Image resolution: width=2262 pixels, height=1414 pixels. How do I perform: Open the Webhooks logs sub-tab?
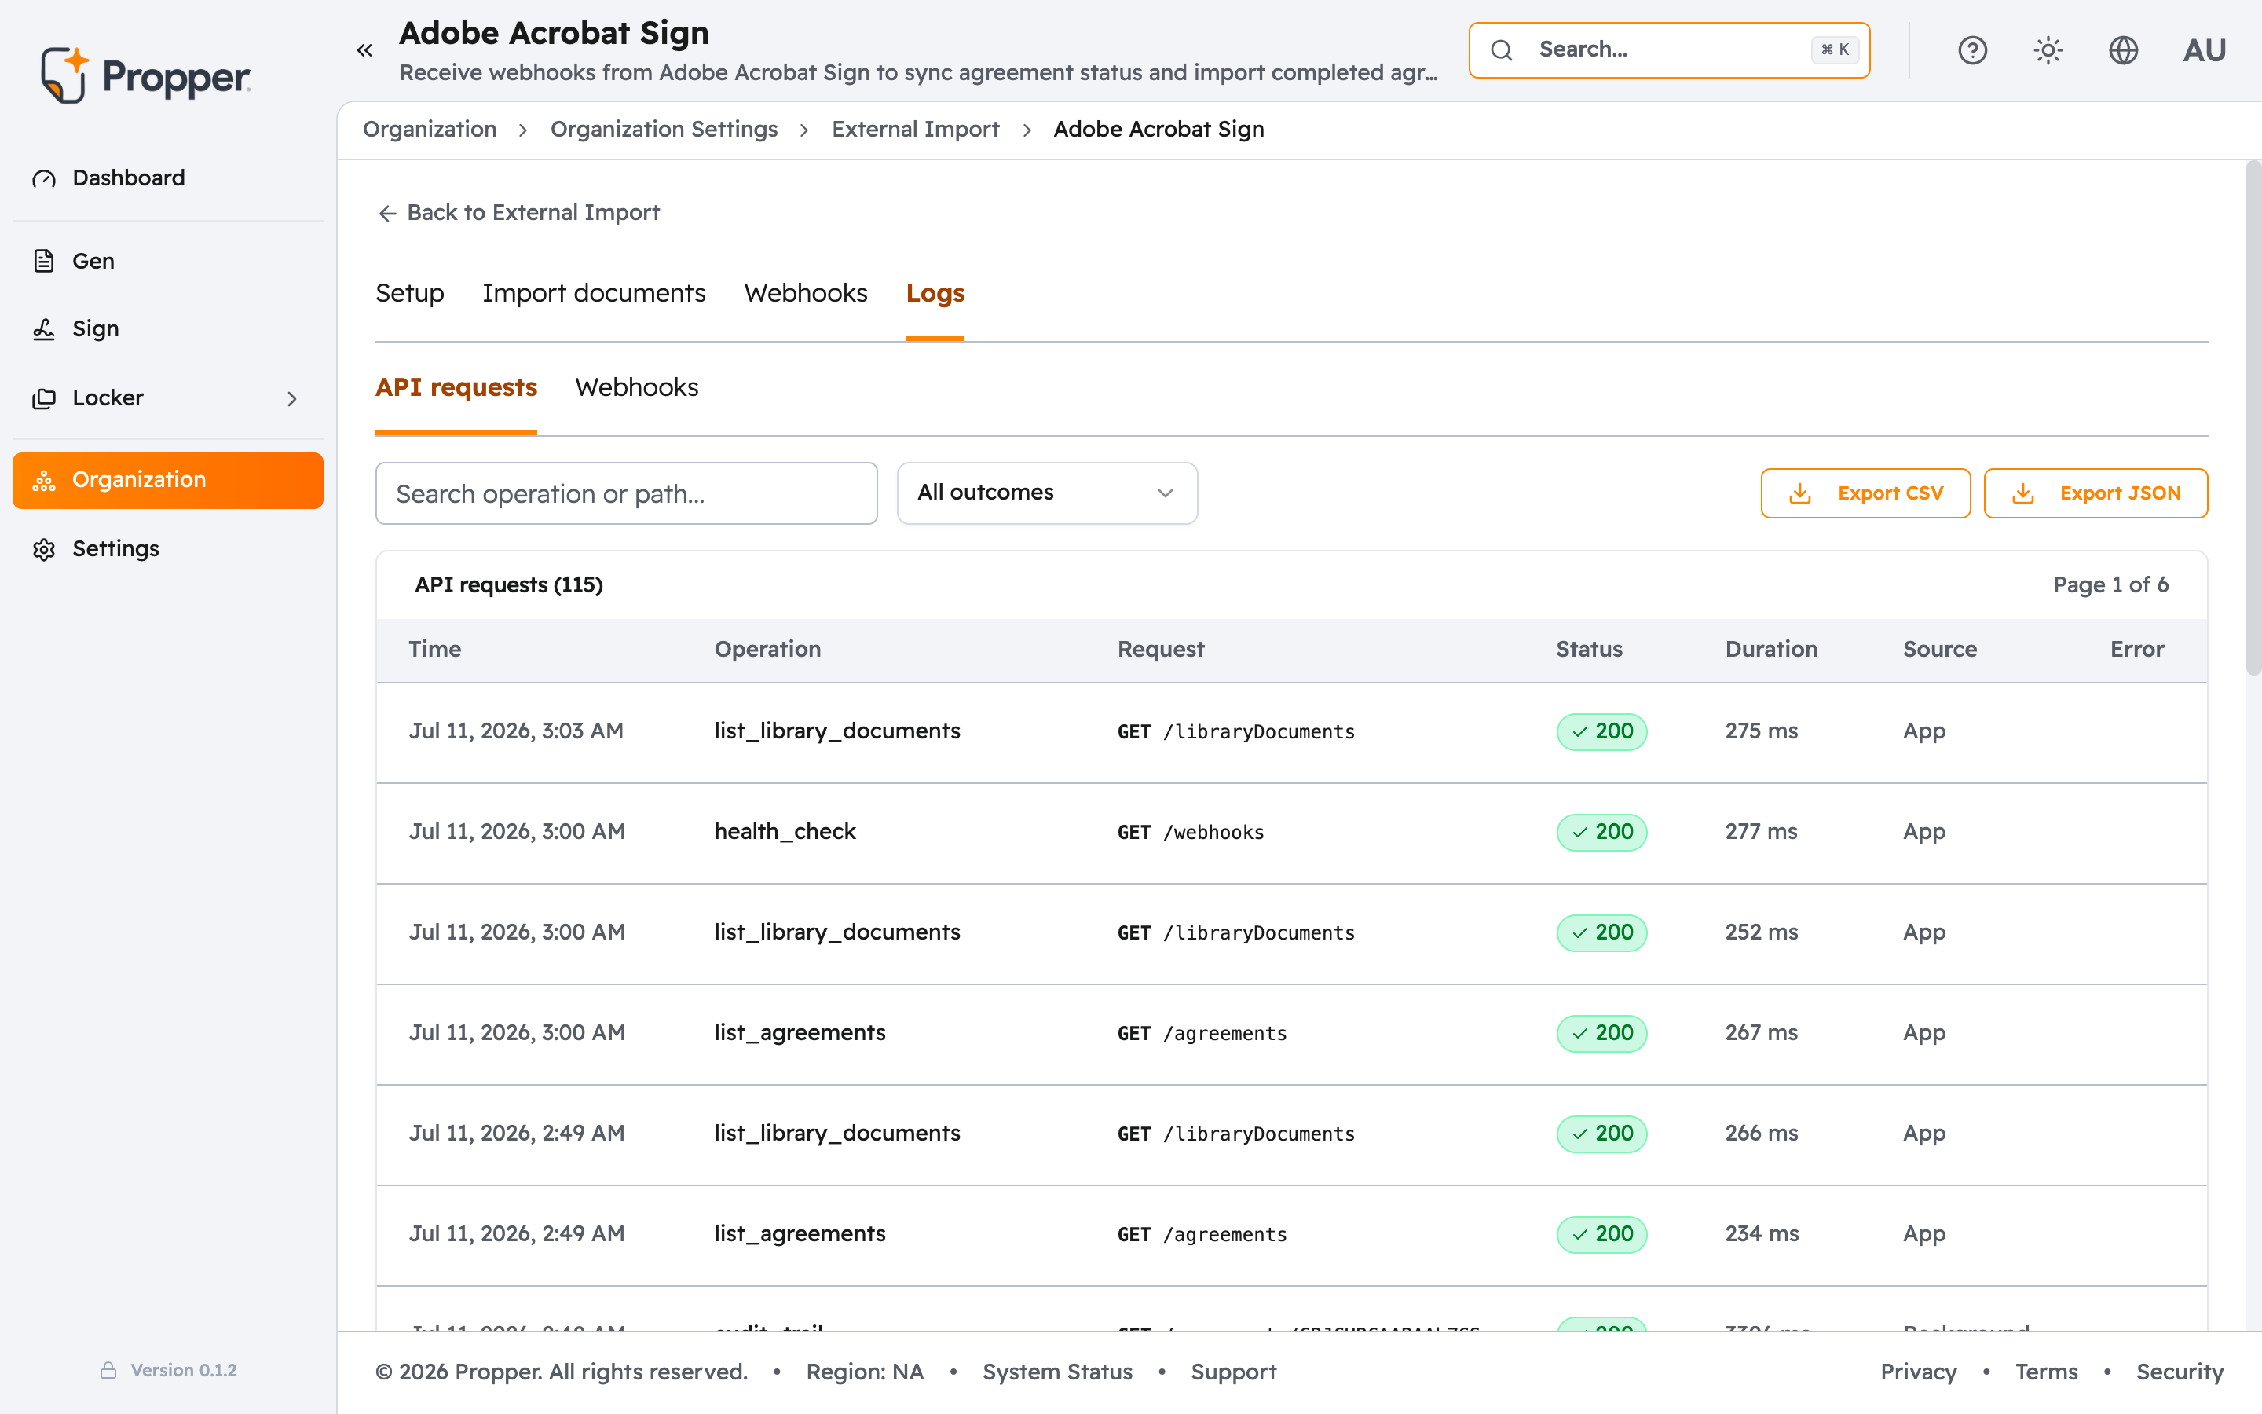(x=636, y=387)
